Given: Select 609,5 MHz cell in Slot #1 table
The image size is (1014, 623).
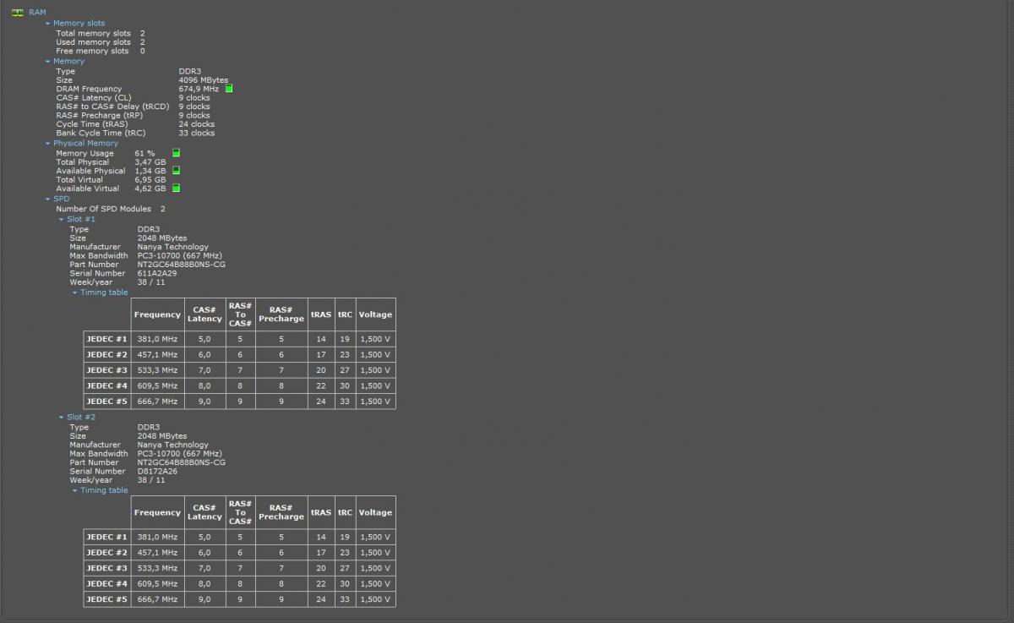Looking at the screenshot, I should (x=157, y=386).
